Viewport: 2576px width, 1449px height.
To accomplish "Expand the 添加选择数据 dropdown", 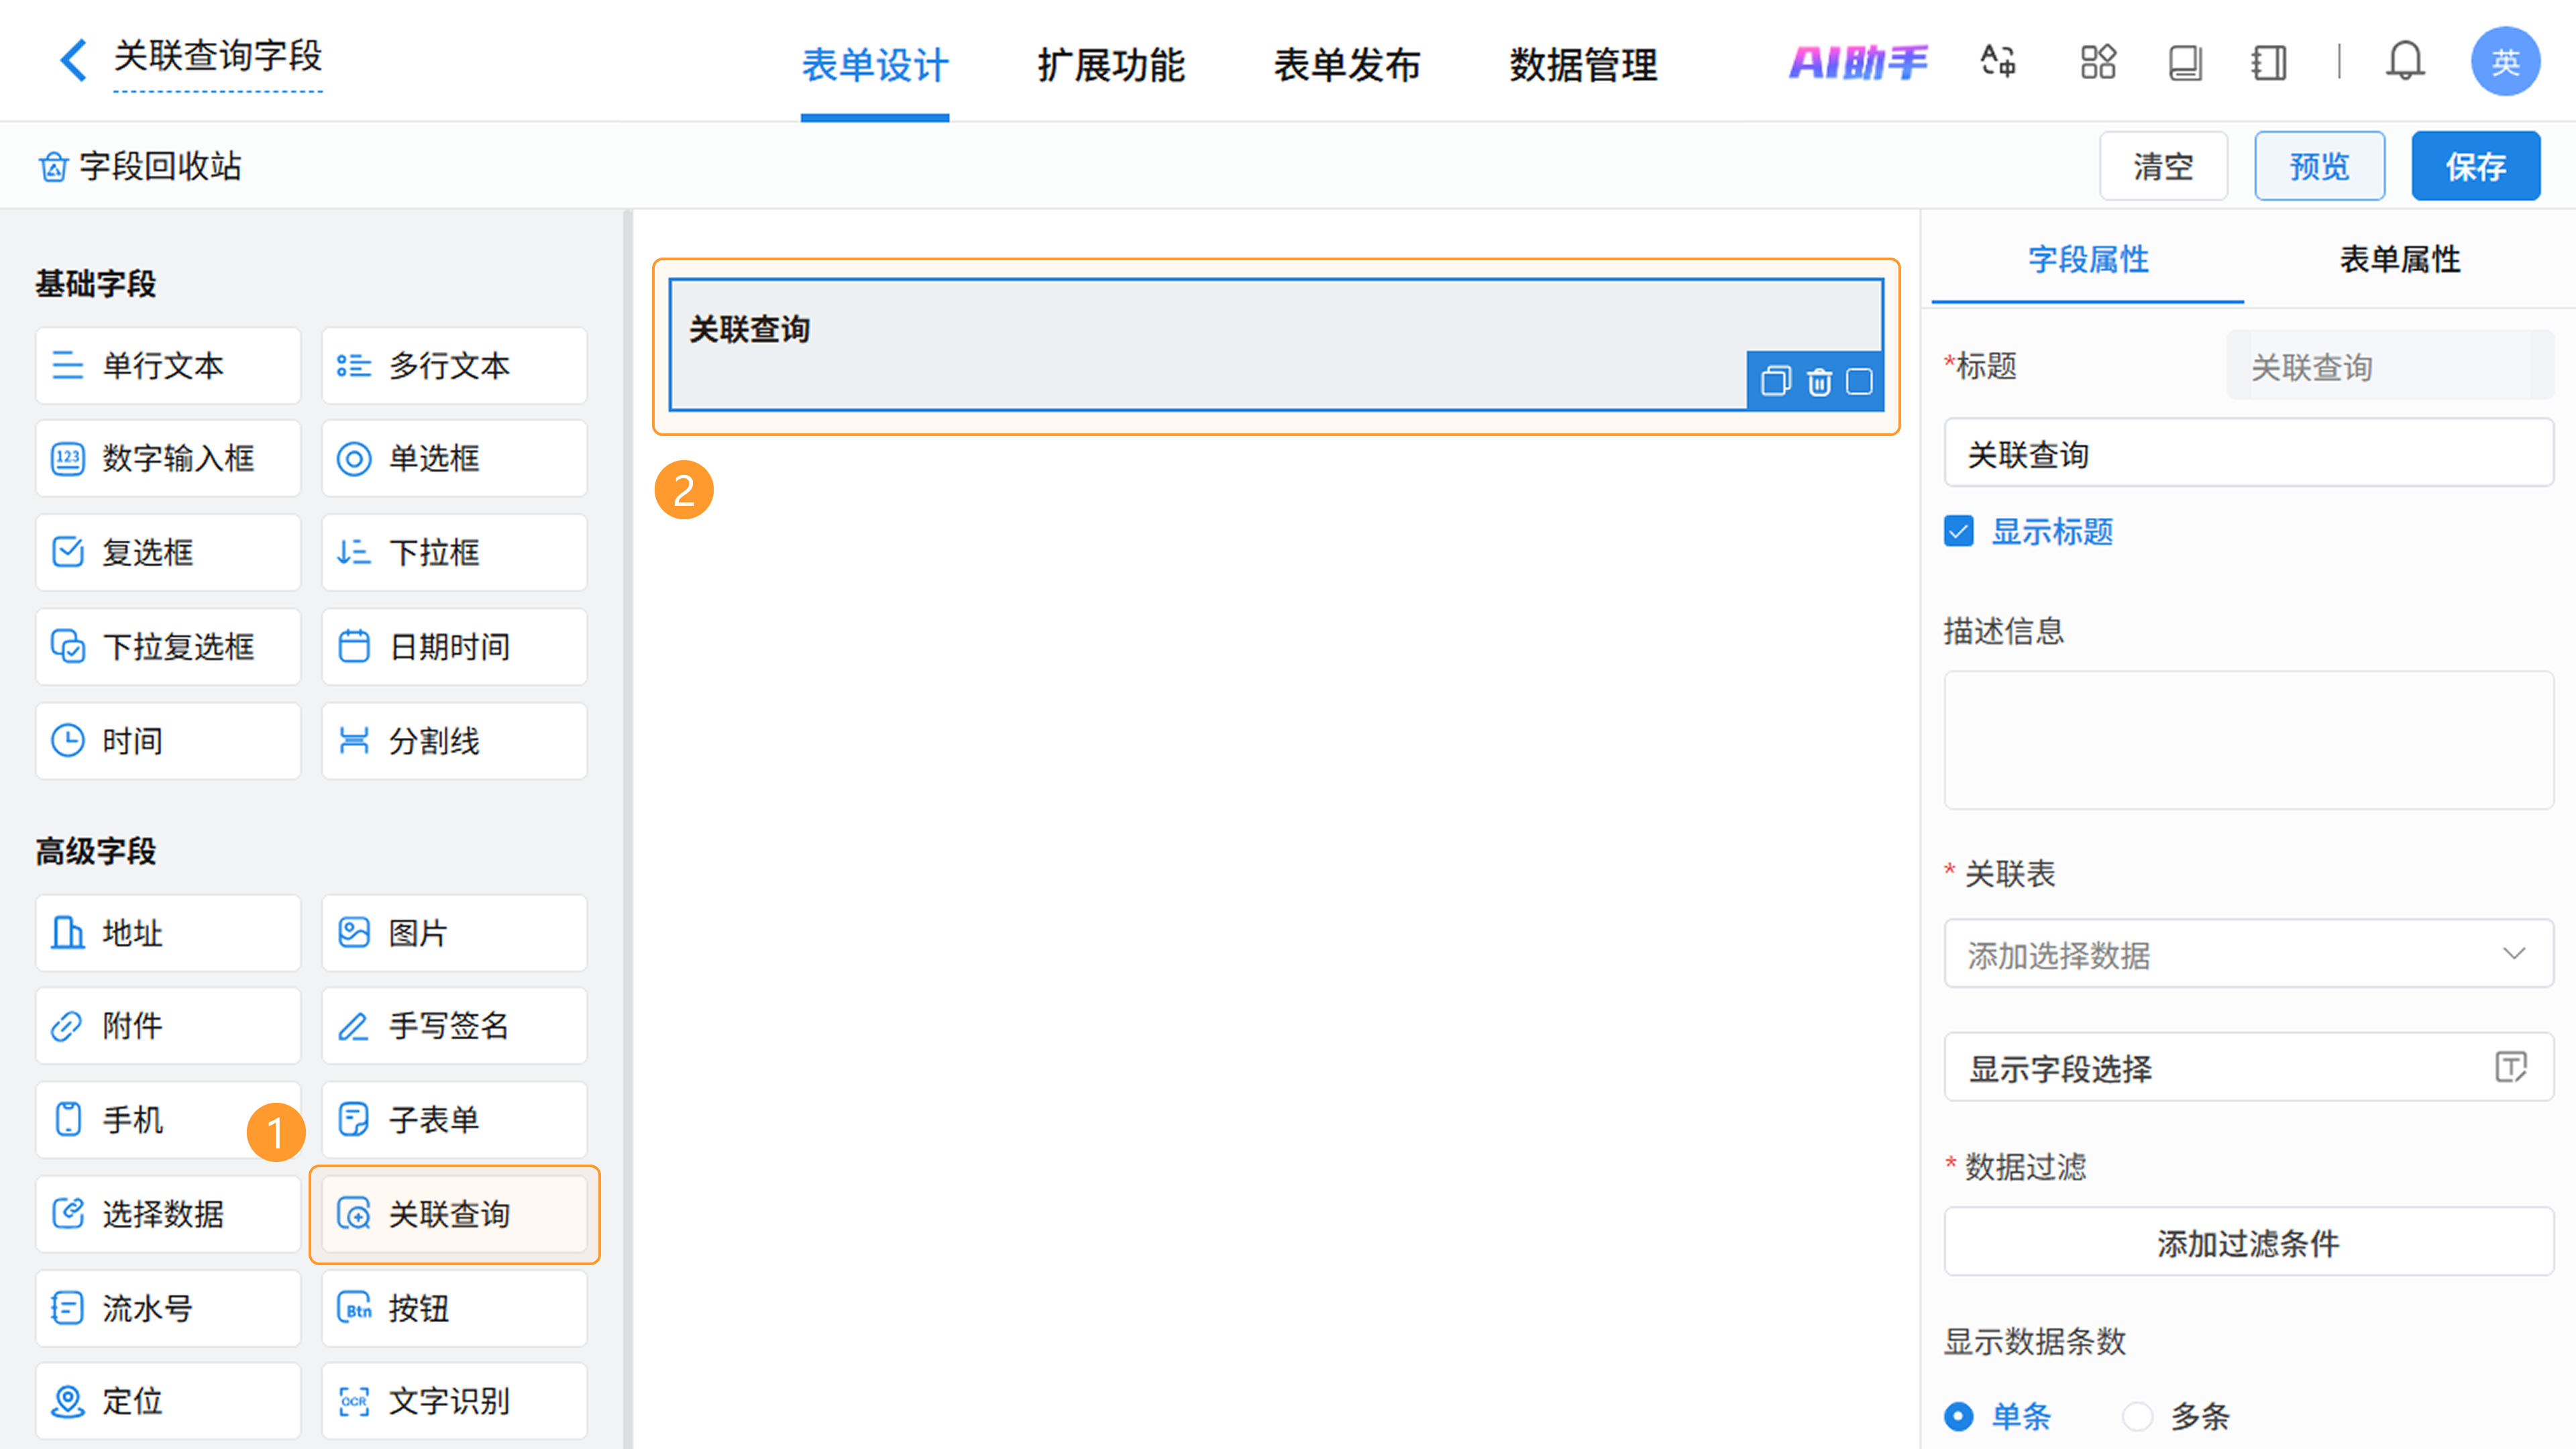I will [2248, 954].
